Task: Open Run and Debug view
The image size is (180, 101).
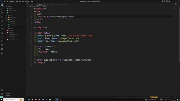Action: click(x=2, y=17)
